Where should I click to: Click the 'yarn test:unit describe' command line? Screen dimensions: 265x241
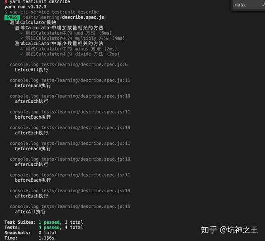(x=37, y=2)
